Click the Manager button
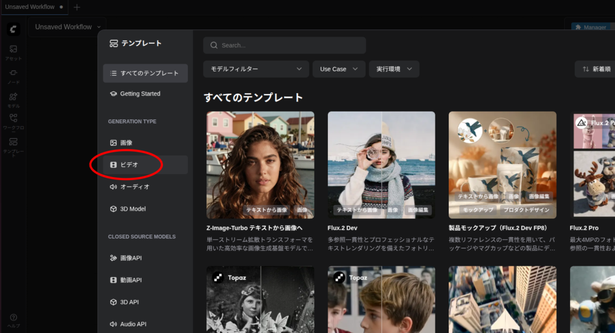The width and height of the screenshot is (615, 333). [590, 27]
